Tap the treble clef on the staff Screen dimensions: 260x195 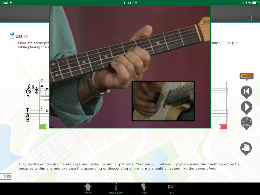pos(29,90)
